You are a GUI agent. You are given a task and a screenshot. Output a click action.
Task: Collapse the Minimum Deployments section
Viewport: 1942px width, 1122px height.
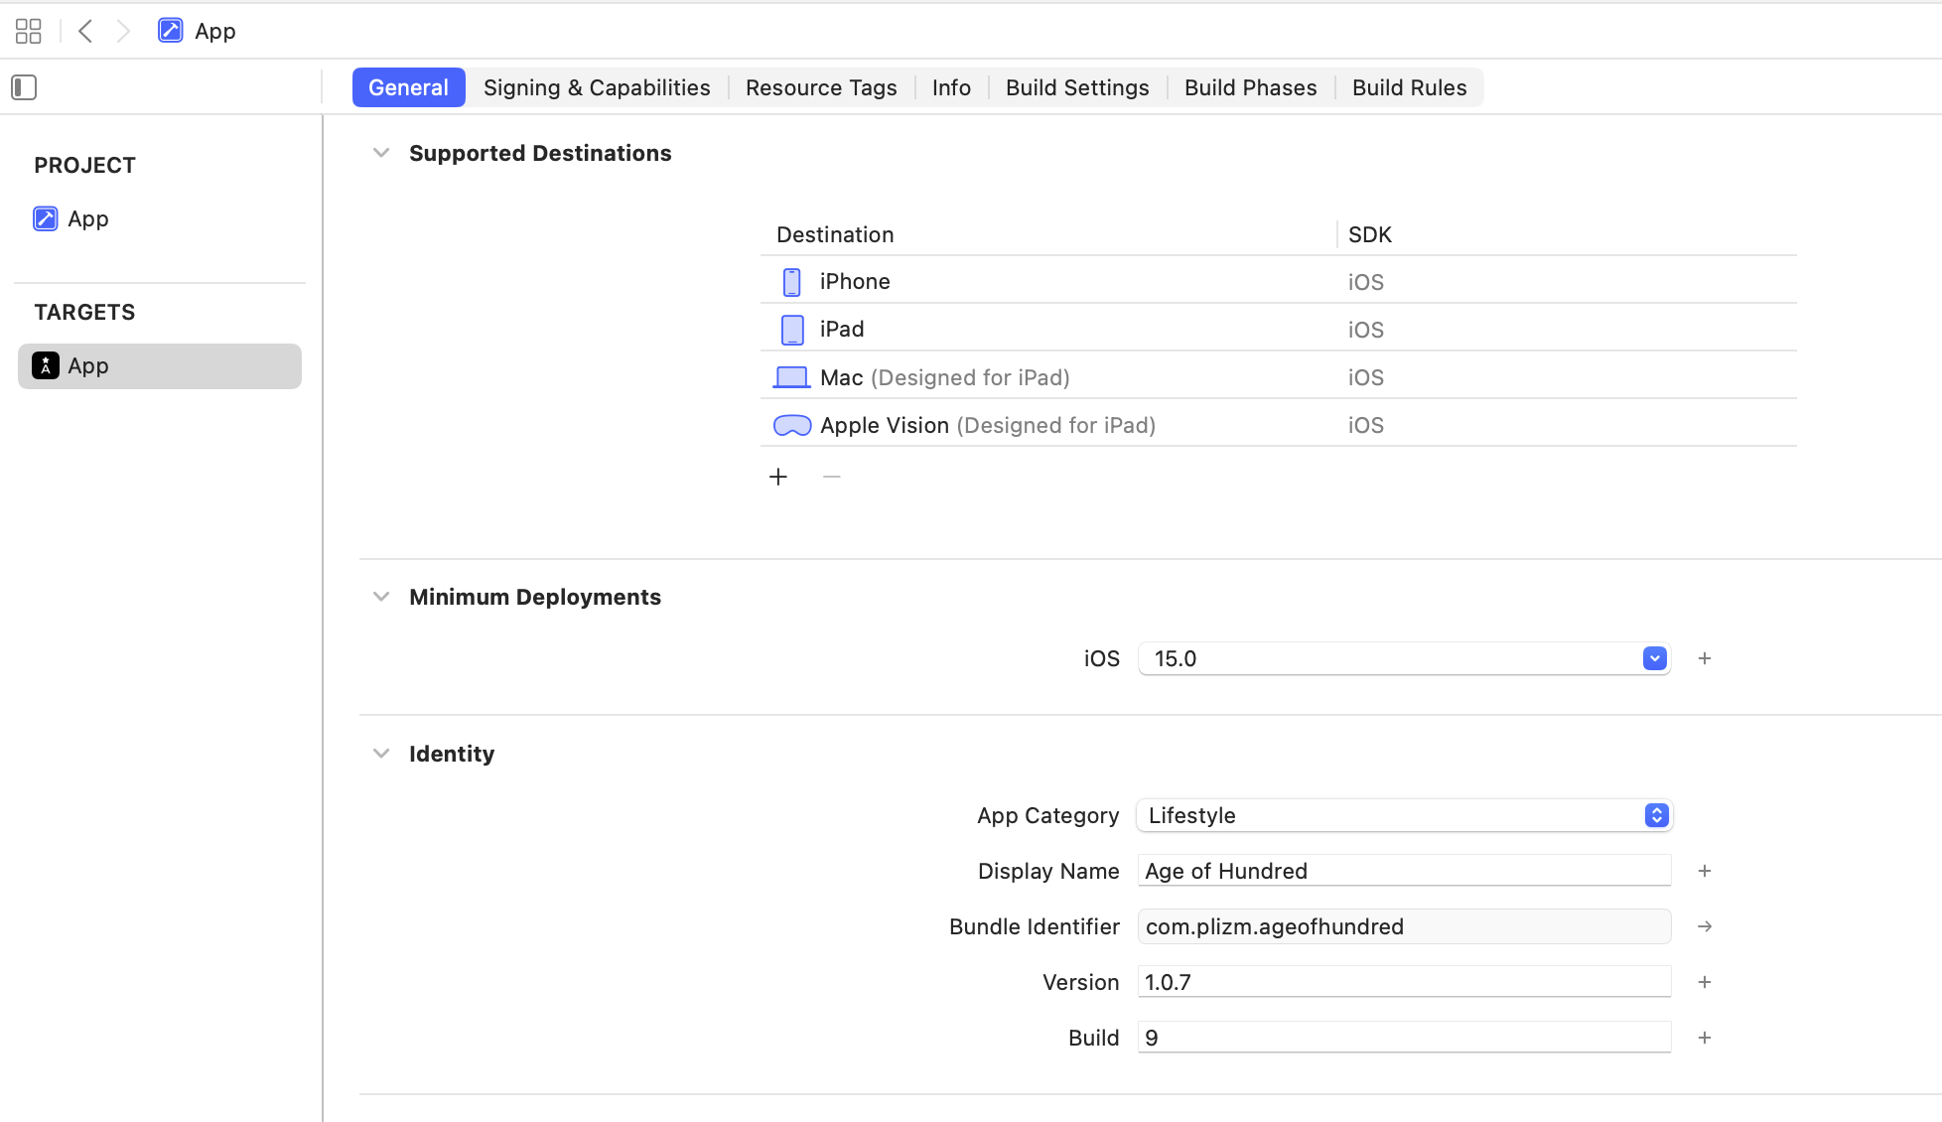(x=381, y=597)
